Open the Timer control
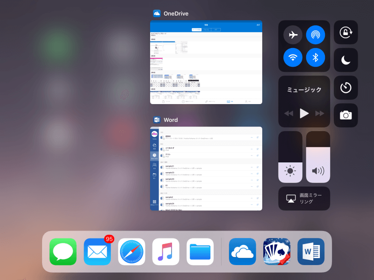This screenshot has height=280, width=374. pos(345,88)
